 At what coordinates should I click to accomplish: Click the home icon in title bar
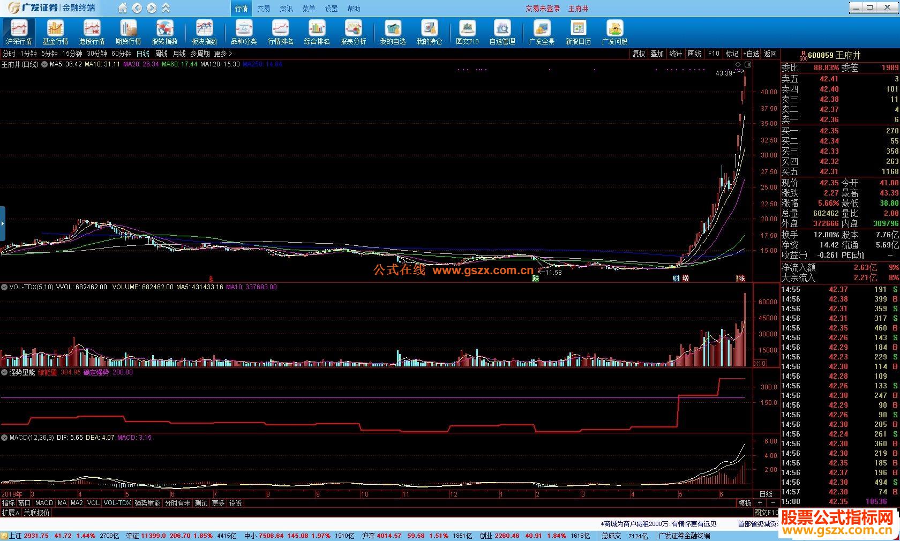123,8
